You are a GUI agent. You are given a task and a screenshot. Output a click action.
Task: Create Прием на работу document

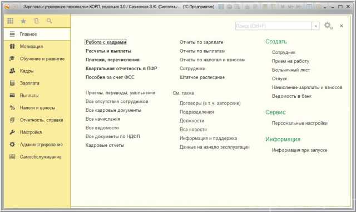(x=290, y=61)
